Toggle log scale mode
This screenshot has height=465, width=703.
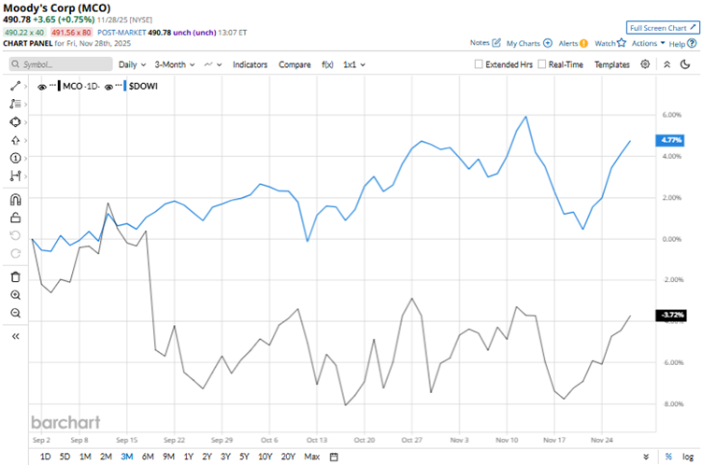pyautogui.click(x=688, y=457)
